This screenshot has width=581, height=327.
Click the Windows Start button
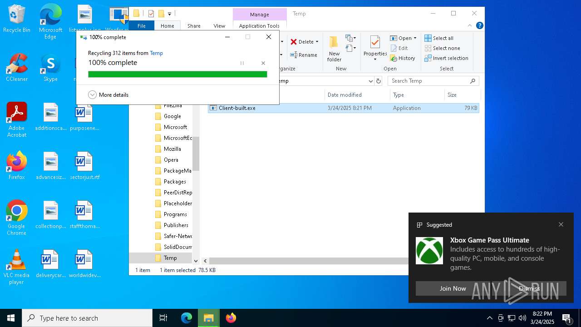11,318
